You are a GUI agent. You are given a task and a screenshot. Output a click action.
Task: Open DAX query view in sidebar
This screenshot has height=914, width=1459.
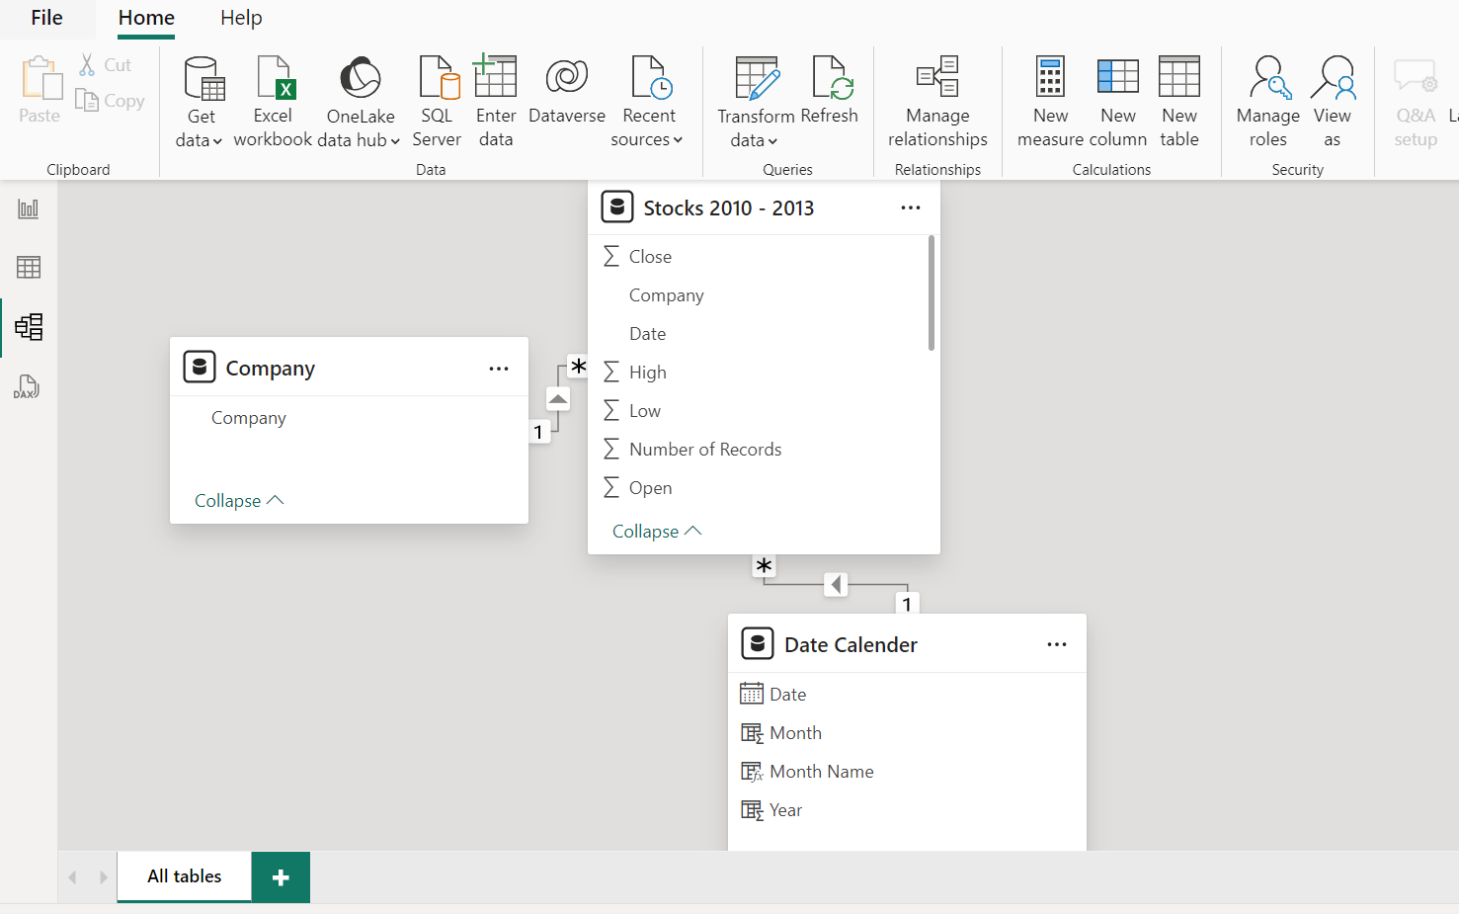[x=27, y=386]
